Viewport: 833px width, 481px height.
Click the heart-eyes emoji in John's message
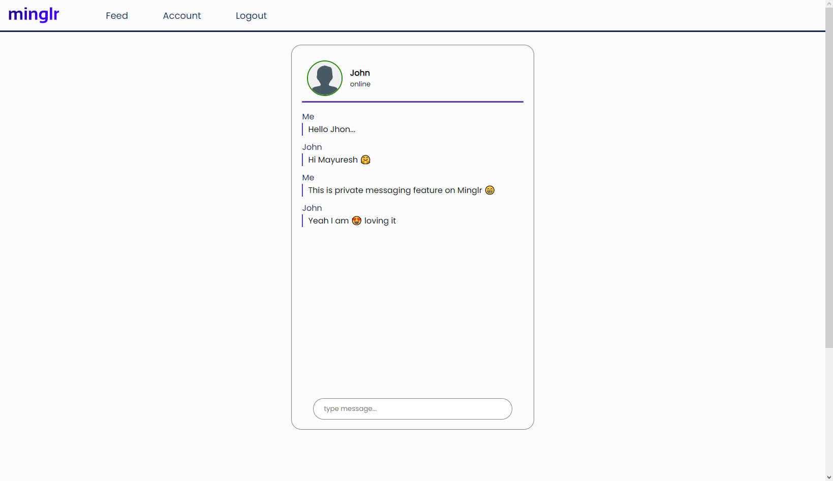tap(357, 221)
